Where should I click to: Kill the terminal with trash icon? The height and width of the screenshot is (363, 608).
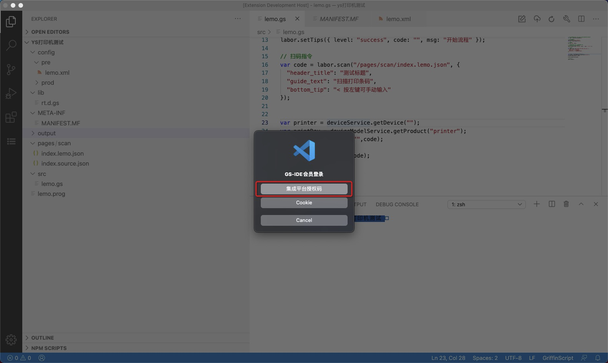[566, 204]
